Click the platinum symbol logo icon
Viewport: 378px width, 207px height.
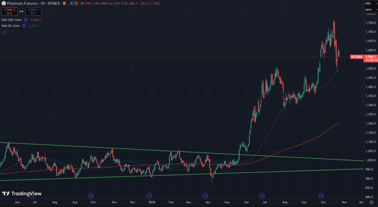(3, 3)
